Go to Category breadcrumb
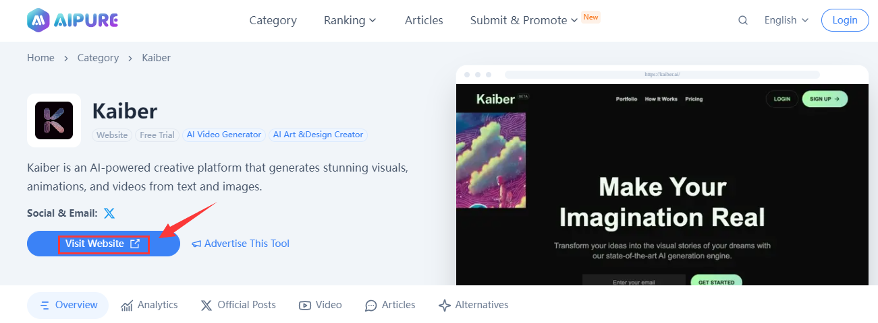The image size is (878, 323). 98,58
